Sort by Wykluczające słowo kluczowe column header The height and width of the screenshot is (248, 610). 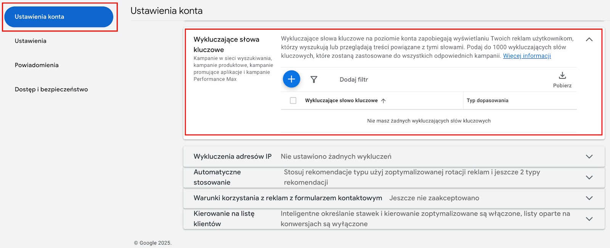(341, 101)
